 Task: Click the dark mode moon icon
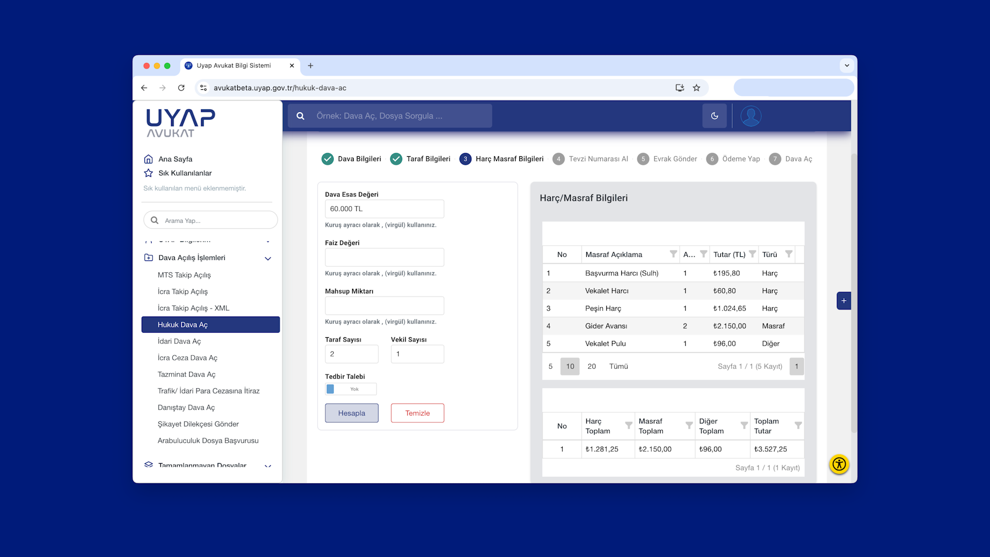tap(714, 116)
